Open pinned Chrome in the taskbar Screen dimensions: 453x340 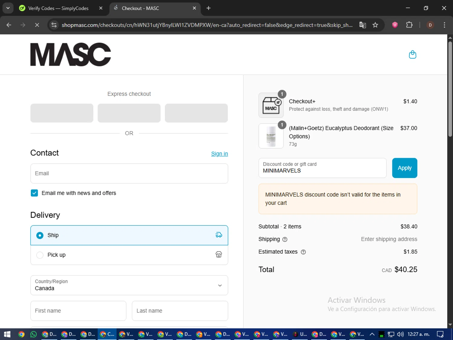coord(21,334)
